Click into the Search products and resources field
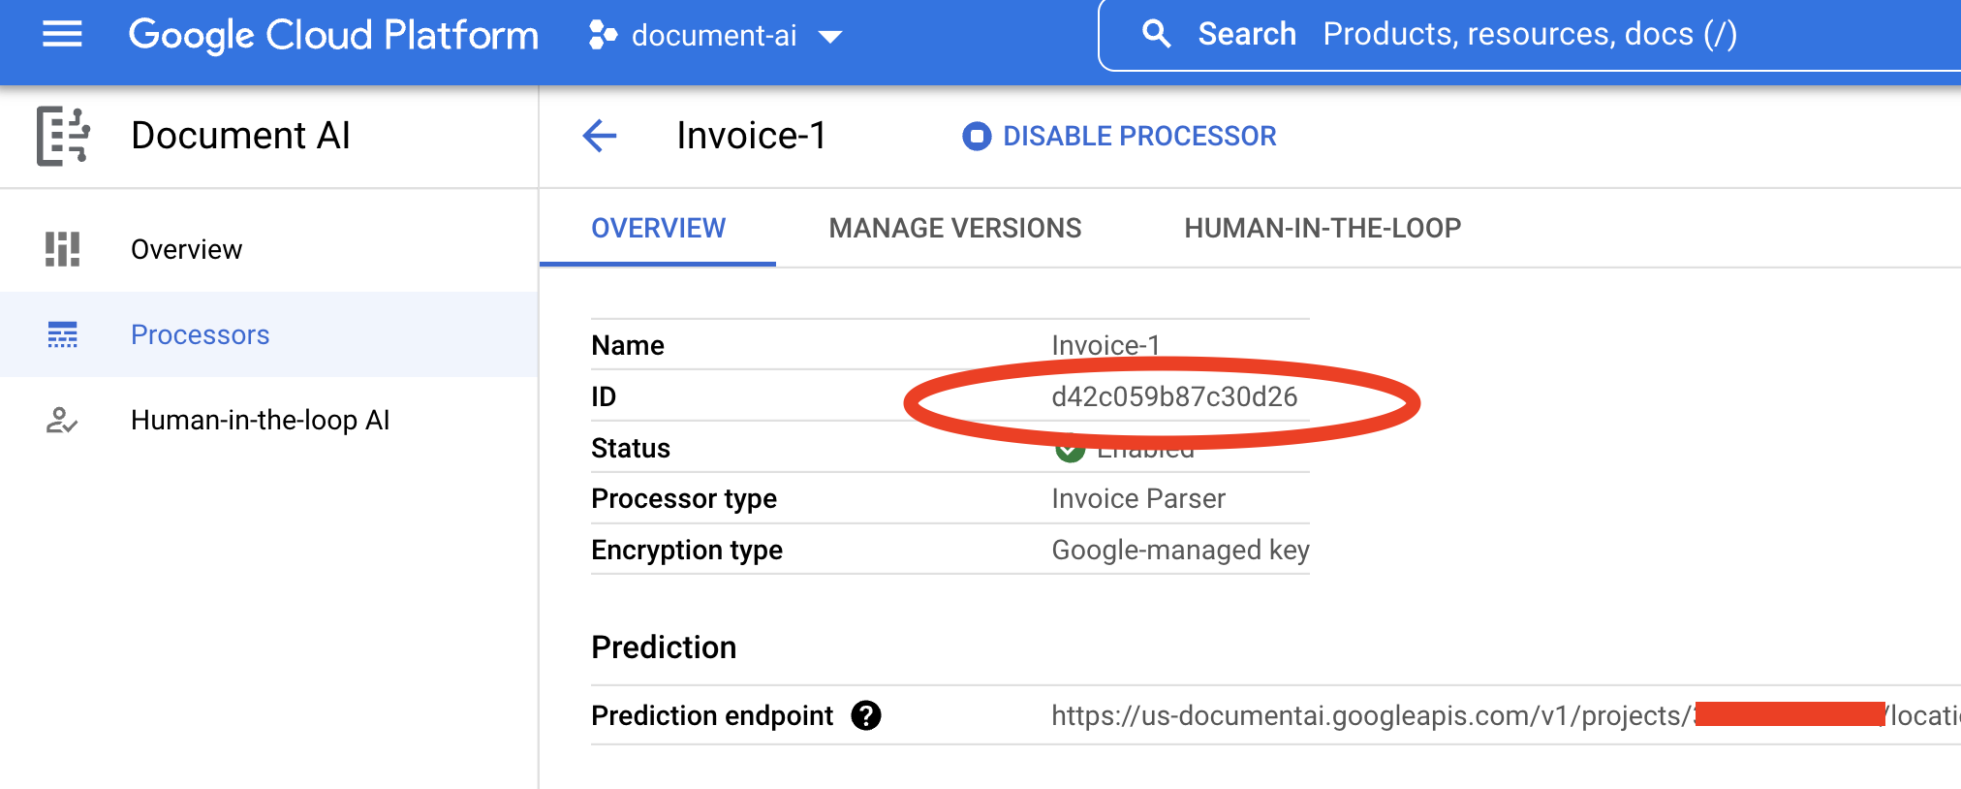The image size is (1961, 789). [1529, 35]
